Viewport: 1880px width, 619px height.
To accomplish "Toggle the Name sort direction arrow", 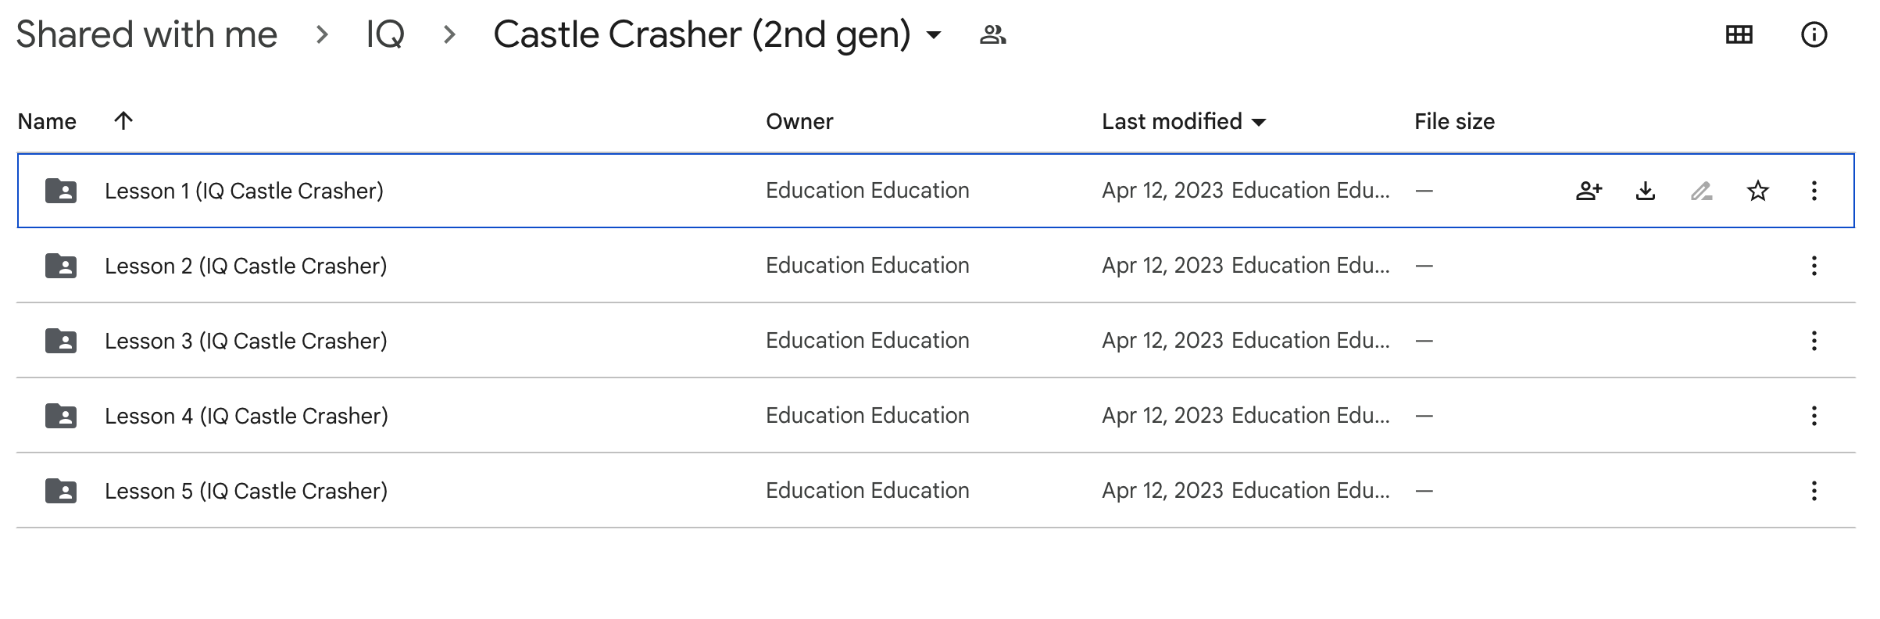I will tap(122, 121).
